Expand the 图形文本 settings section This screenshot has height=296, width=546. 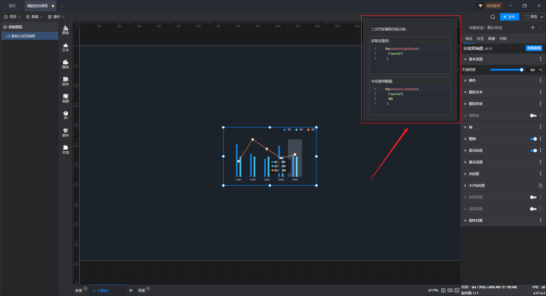(x=475, y=92)
